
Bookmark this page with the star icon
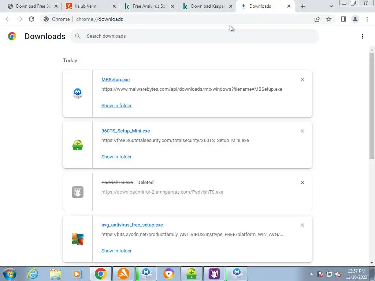tap(329, 19)
